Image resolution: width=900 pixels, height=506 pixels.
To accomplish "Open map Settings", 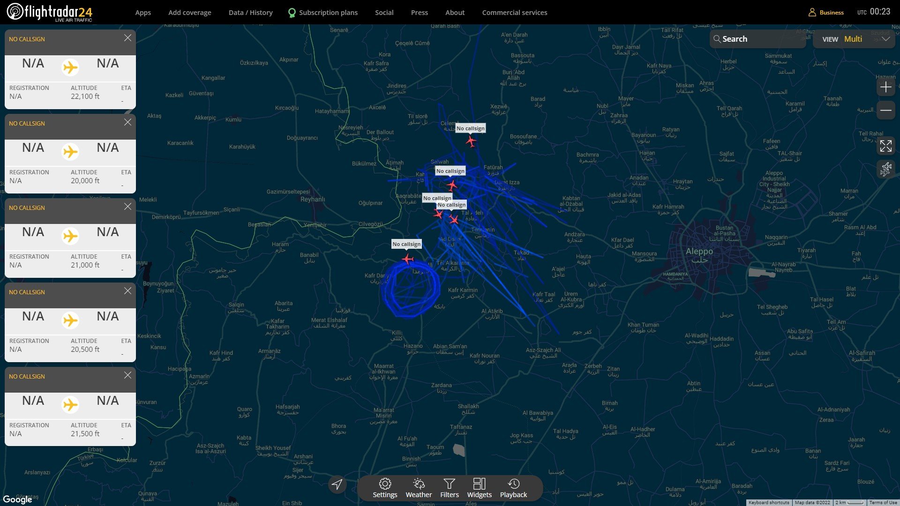I will coord(385,488).
